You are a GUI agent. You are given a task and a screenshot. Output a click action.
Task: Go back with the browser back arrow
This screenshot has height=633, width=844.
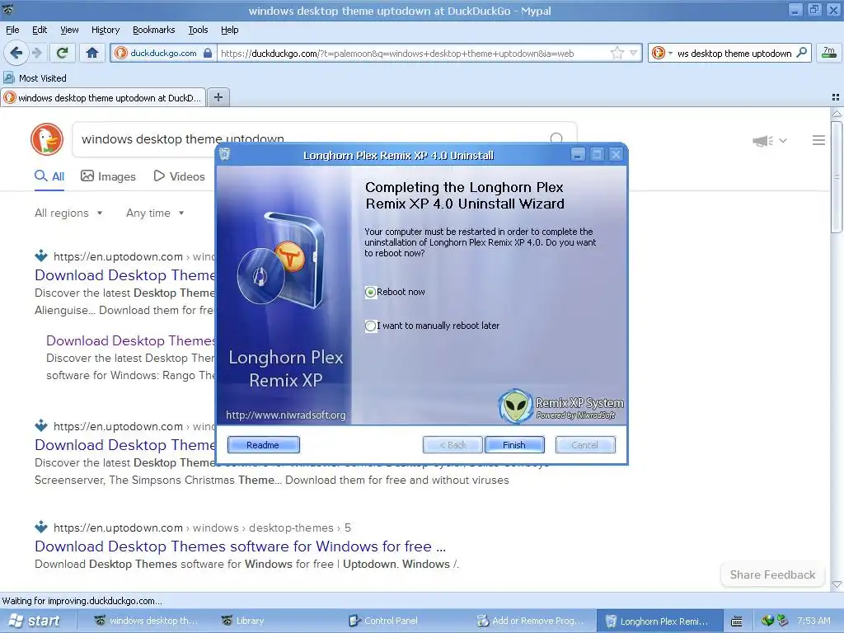coord(16,53)
